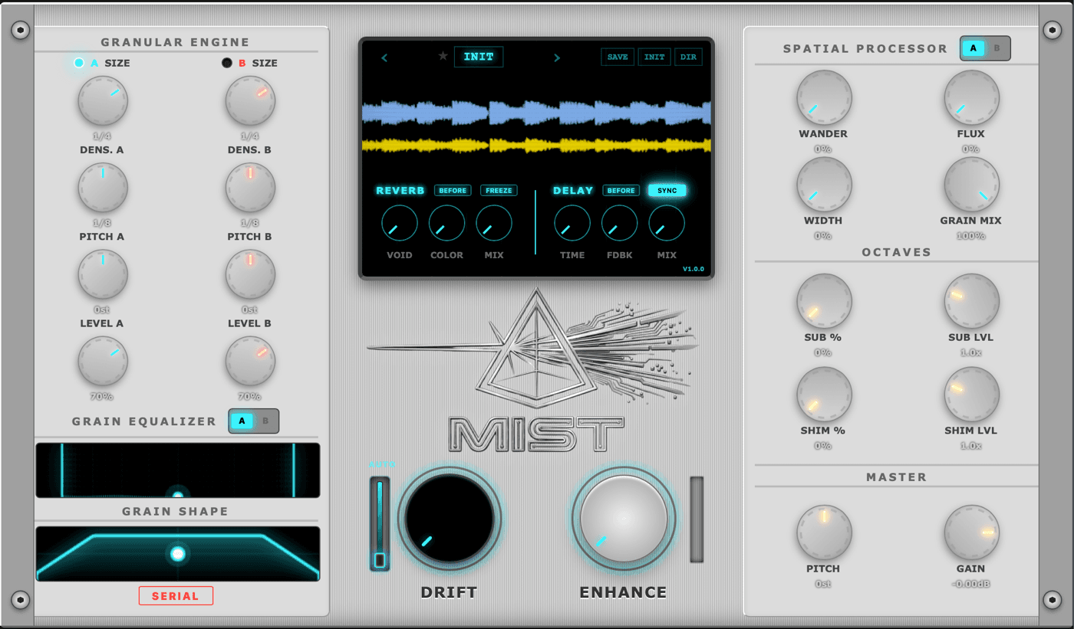Go to next preset arrow
The width and height of the screenshot is (1074, 629).
click(x=557, y=57)
